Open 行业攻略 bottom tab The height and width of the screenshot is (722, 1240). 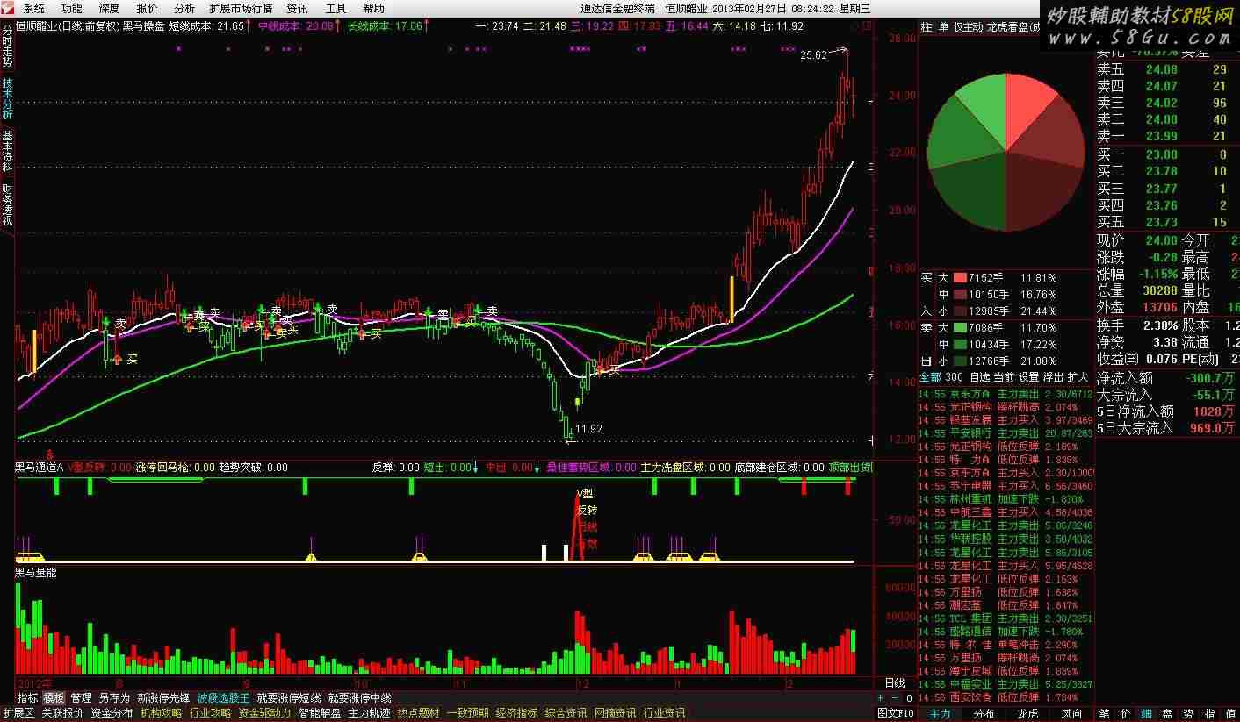pyautogui.click(x=210, y=714)
